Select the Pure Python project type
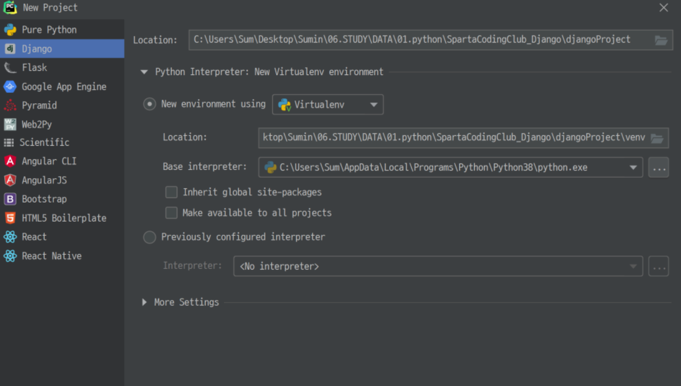This screenshot has height=386, width=681. [62, 30]
